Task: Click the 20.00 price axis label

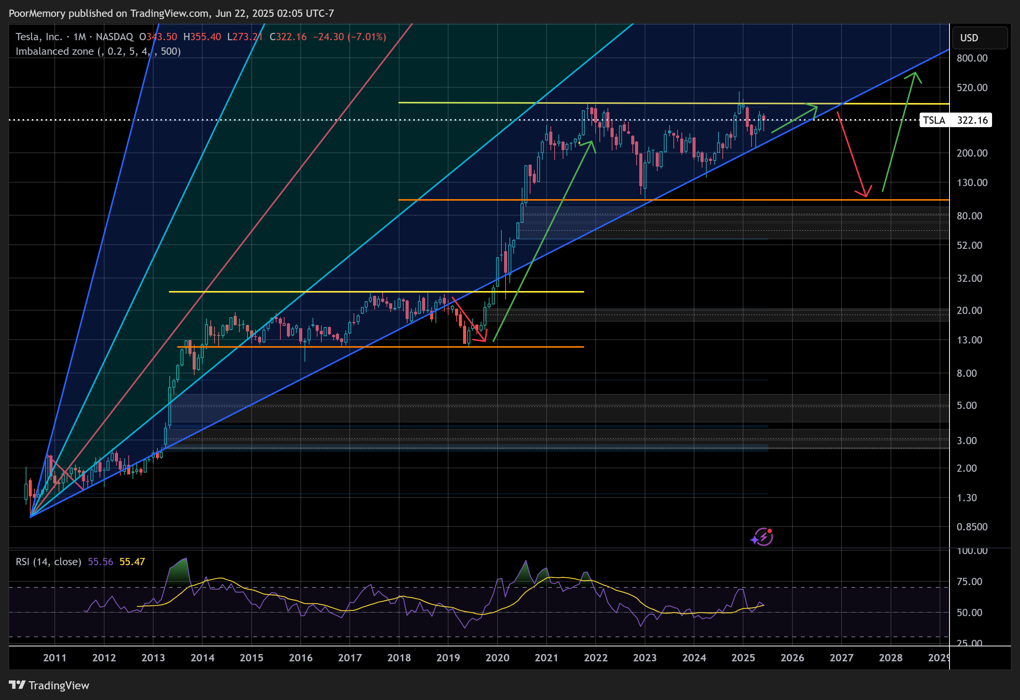Action: pyautogui.click(x=969, y=311)
